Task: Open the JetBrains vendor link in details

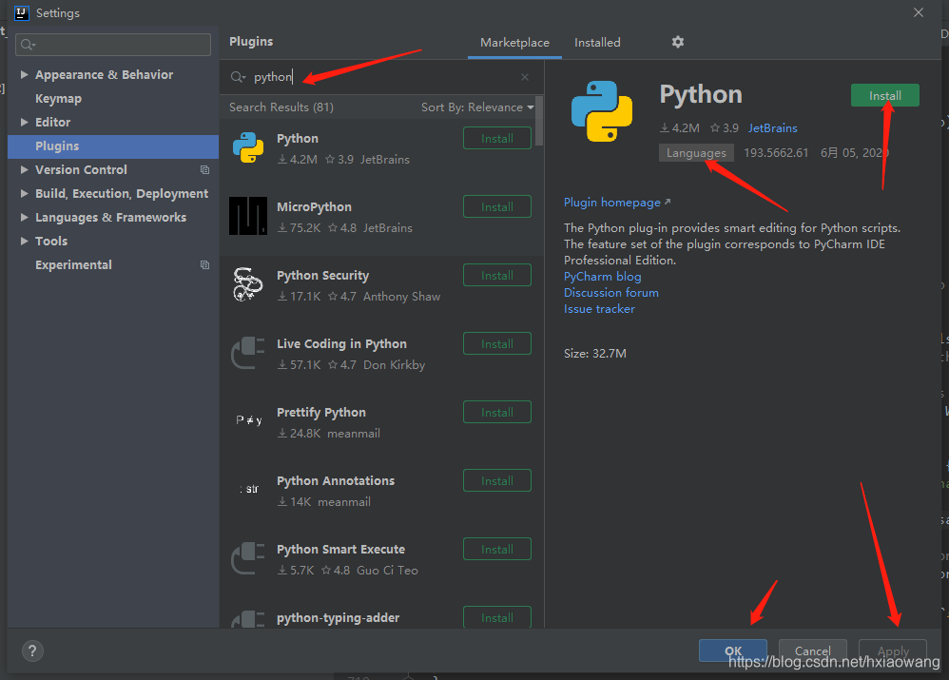Action: 772,128
